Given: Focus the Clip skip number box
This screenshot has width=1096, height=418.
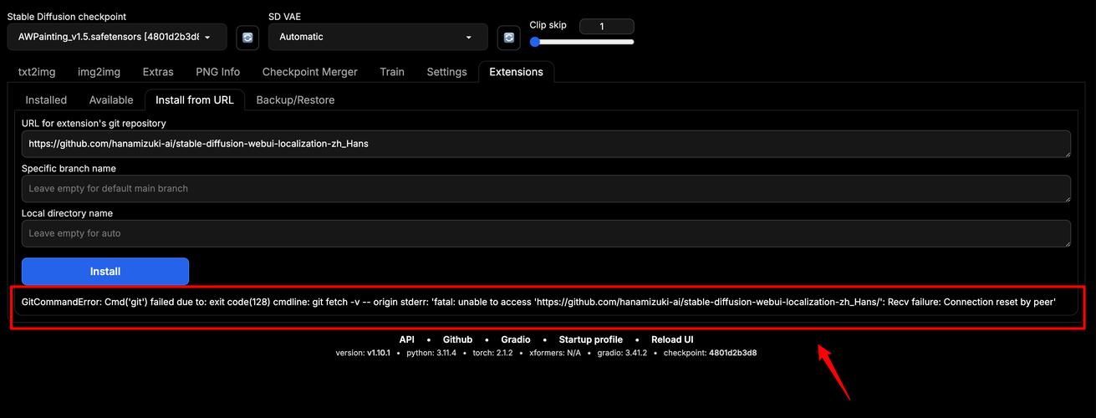Looking at the screenshot, I should (x=606, y=27).
